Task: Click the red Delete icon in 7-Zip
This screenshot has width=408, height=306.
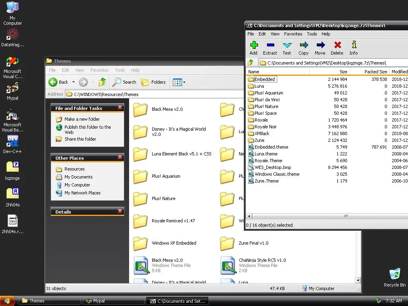Action: [337, 48]
